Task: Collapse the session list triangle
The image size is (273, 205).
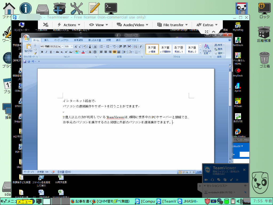Action: (x=205, y=186)
